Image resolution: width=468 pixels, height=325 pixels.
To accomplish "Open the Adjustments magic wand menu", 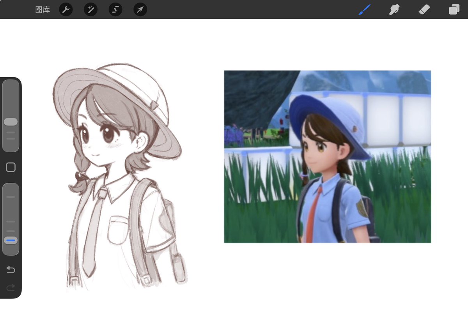I will click(90, 9).
